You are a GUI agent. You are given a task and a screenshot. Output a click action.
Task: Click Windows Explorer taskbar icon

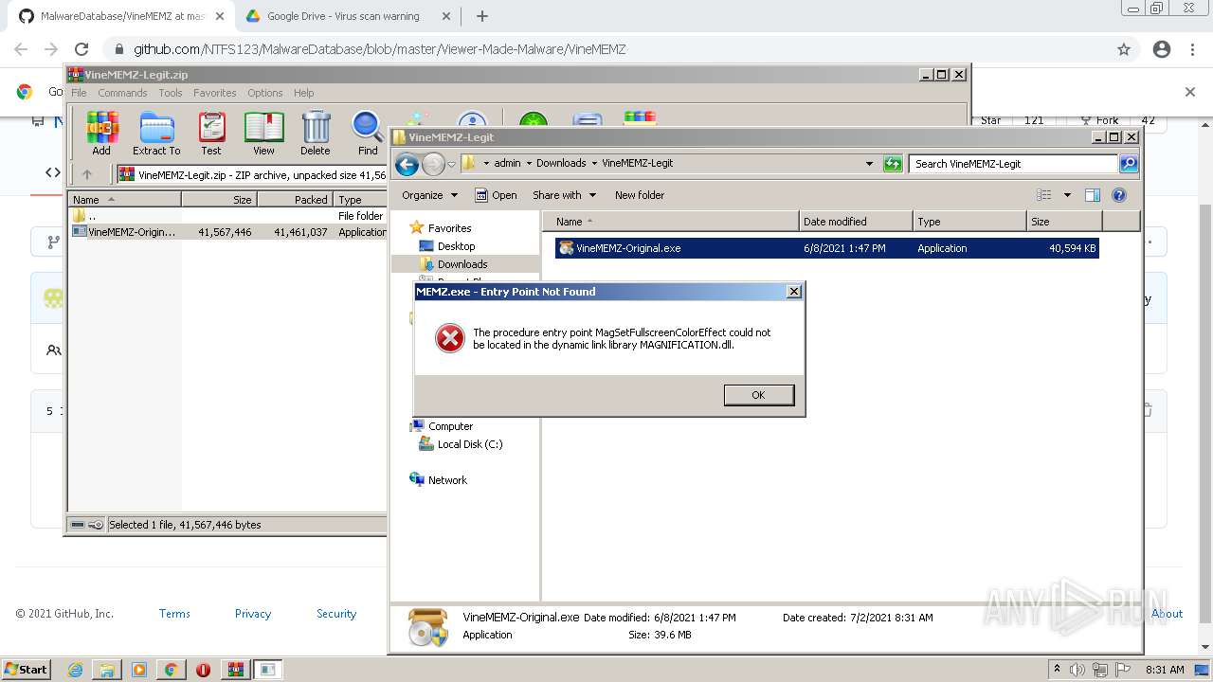click(x=107, y=670)
